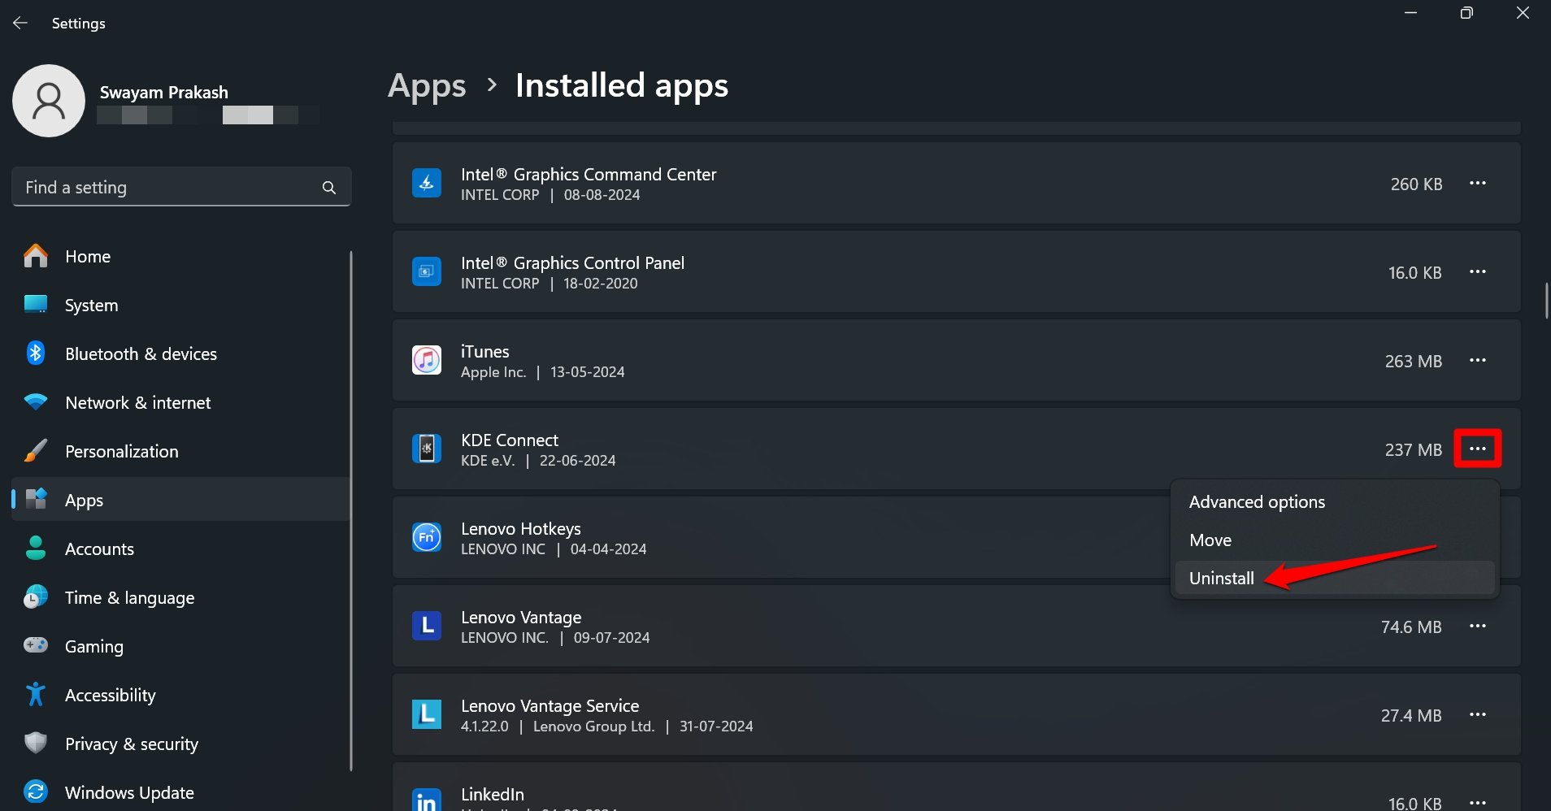The width and height of the screenshot is (1551, 811).
Task: Open more options for iTunes
Action: [1477, 360]
